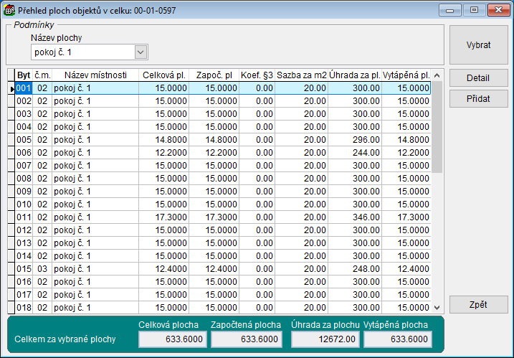
Task: Click the application icon in title bar
Action: [x=9, y=11]
